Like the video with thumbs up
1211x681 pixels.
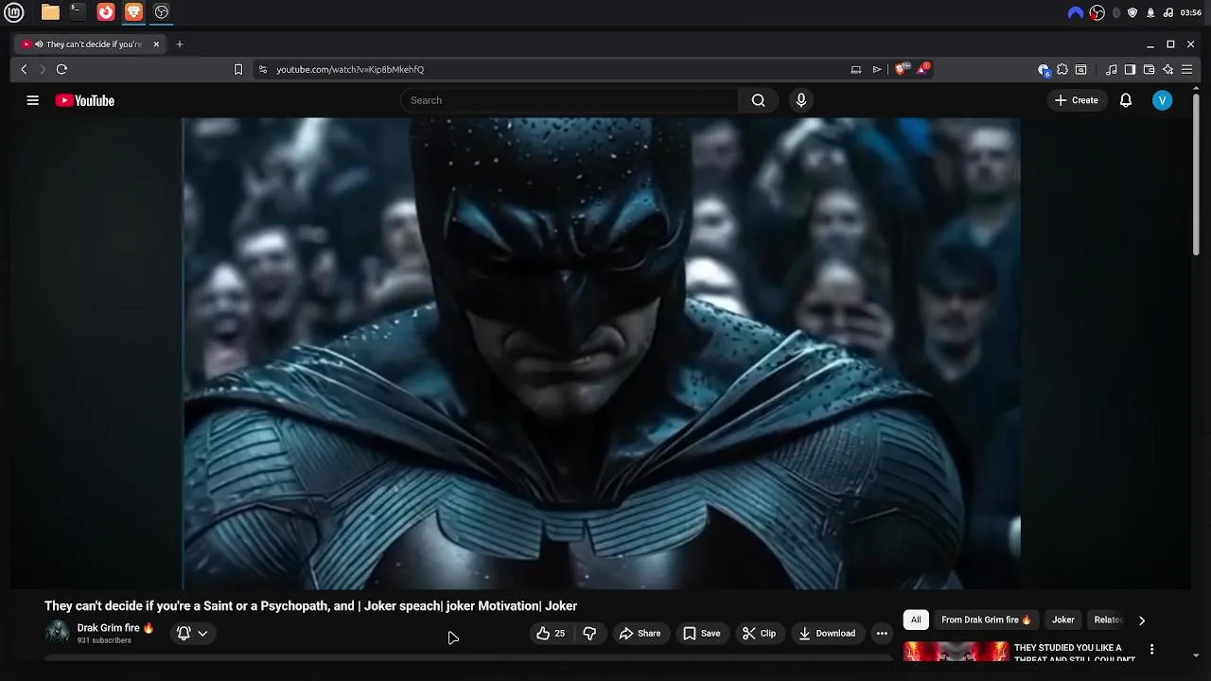(x=551, y=634)
